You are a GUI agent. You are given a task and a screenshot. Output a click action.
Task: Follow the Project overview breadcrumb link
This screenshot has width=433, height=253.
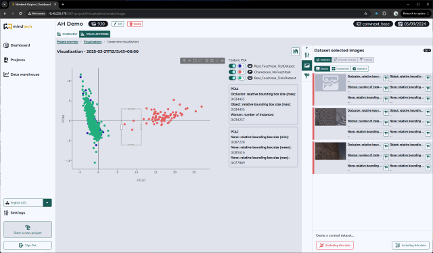(68, 42)
